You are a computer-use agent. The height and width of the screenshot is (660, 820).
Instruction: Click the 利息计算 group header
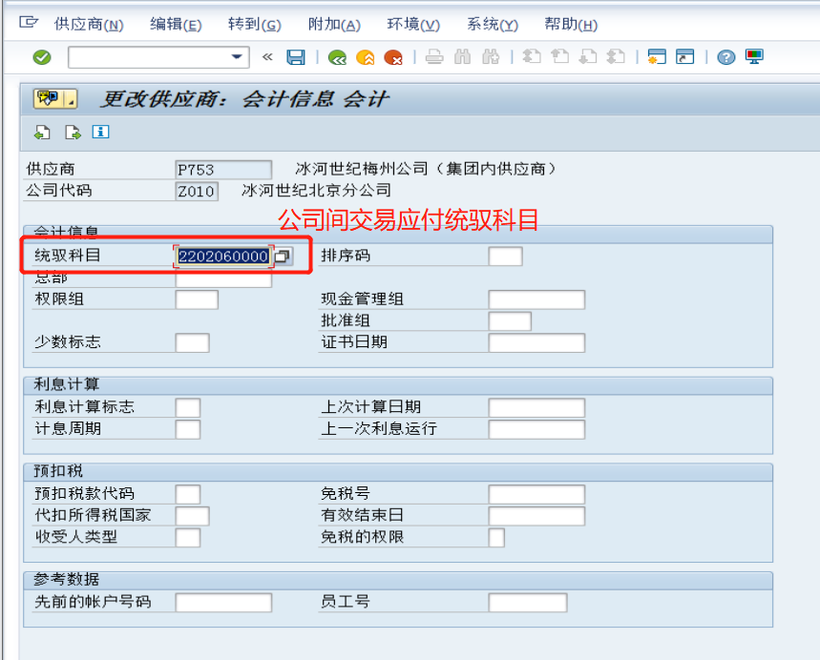pyautogui.click(x=398, y=385)
